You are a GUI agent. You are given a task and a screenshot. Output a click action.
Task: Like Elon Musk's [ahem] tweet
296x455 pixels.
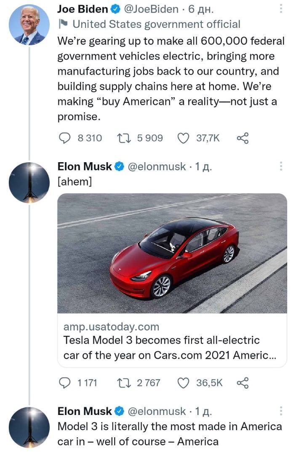point(183,383)
